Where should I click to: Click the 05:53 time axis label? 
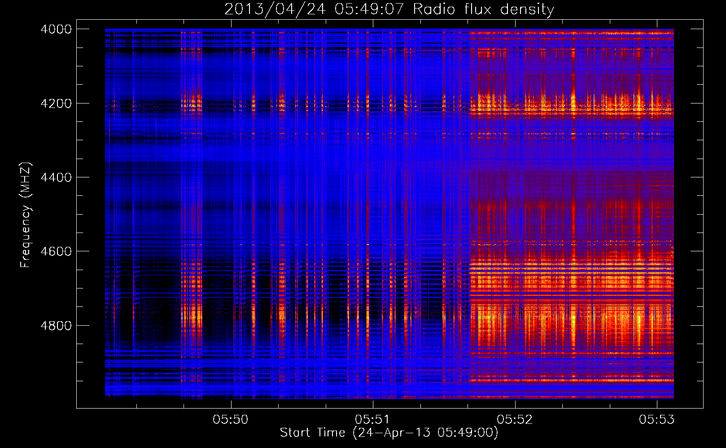click(x=657, y=419)
